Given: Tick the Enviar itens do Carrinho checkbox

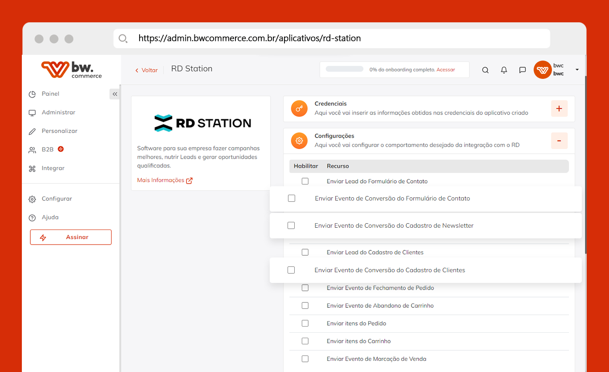Looking at the screenshot, I should tap(305, 341).
